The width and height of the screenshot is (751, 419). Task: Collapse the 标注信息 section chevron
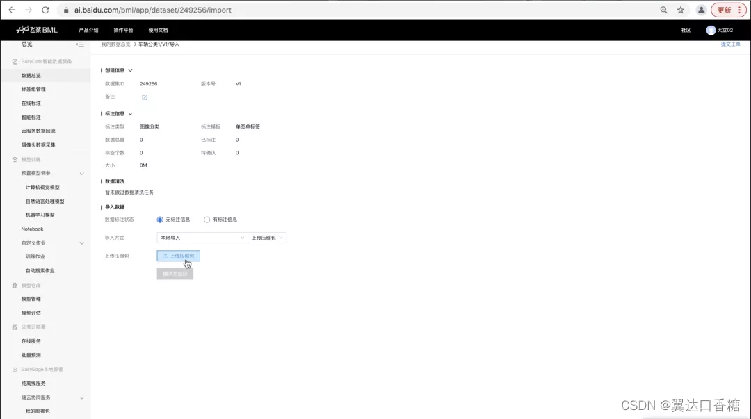point(130,114)
